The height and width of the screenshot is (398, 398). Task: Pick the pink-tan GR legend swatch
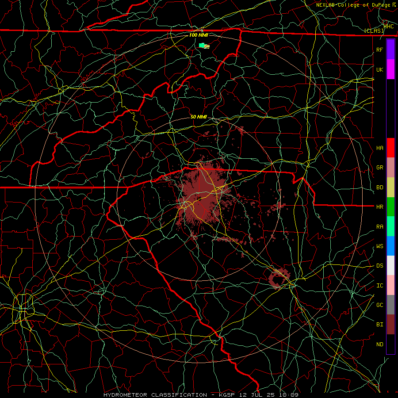390,168
